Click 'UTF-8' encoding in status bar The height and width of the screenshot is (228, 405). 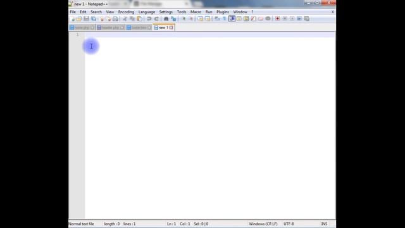tap(289, 224)
